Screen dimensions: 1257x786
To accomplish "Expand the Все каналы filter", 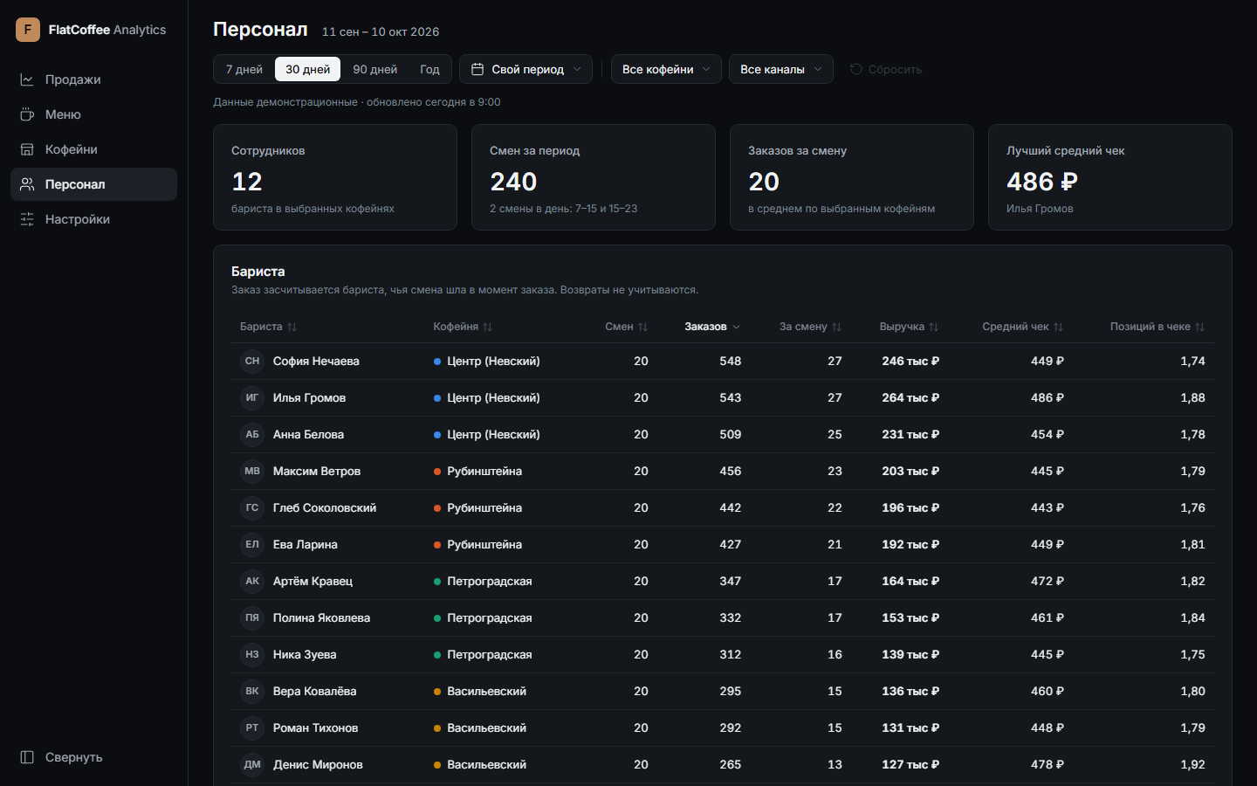I will 781,69.
